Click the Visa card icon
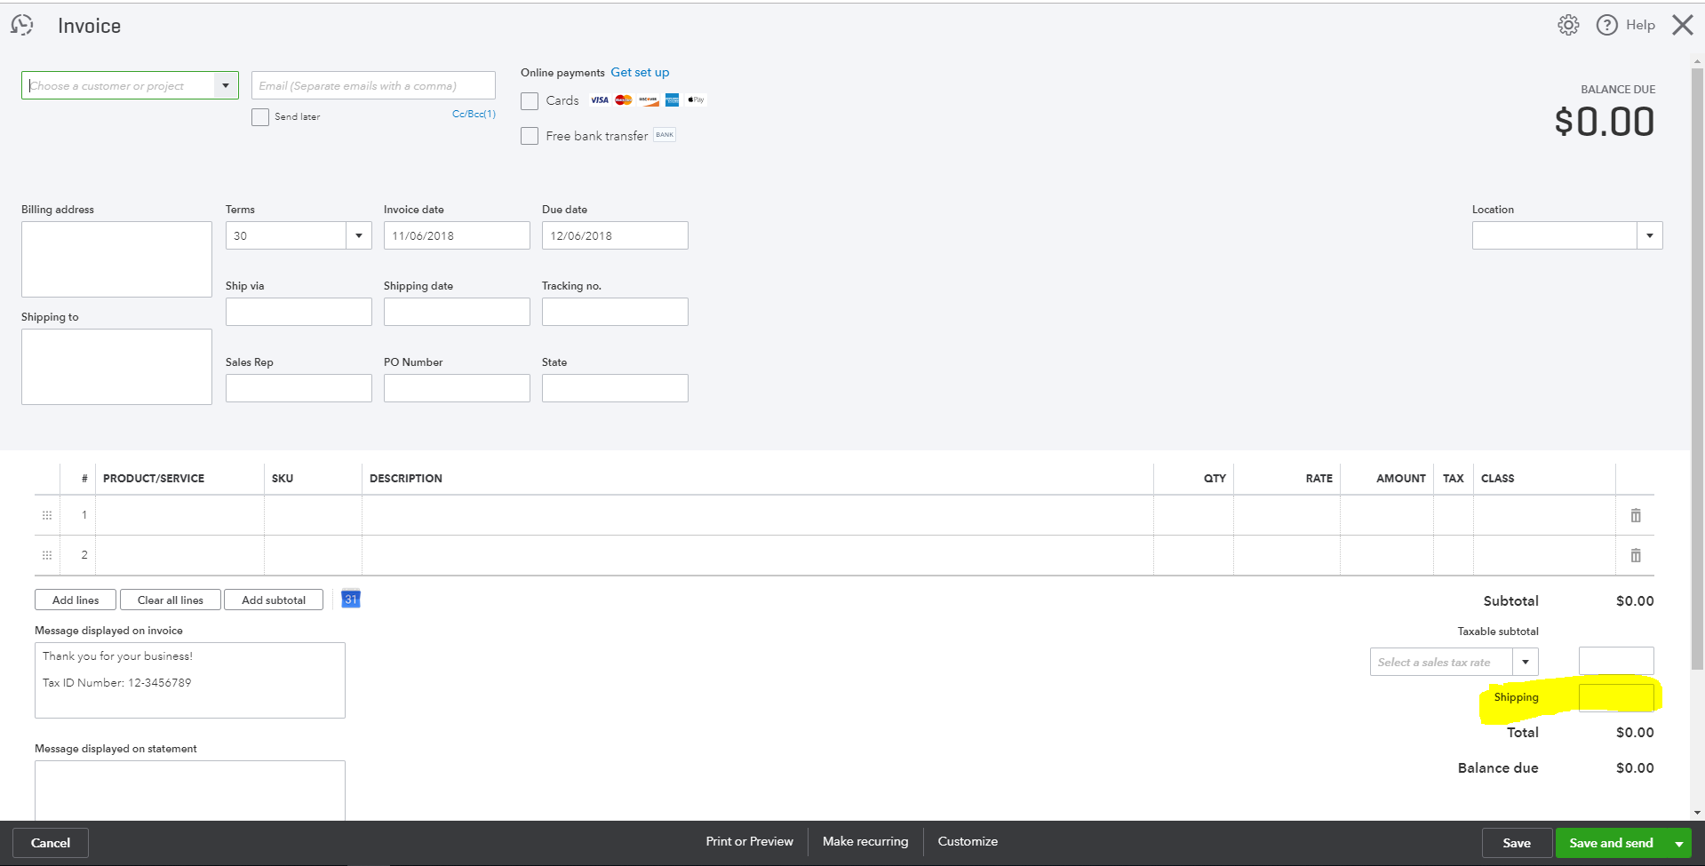 tap(598, 99)
